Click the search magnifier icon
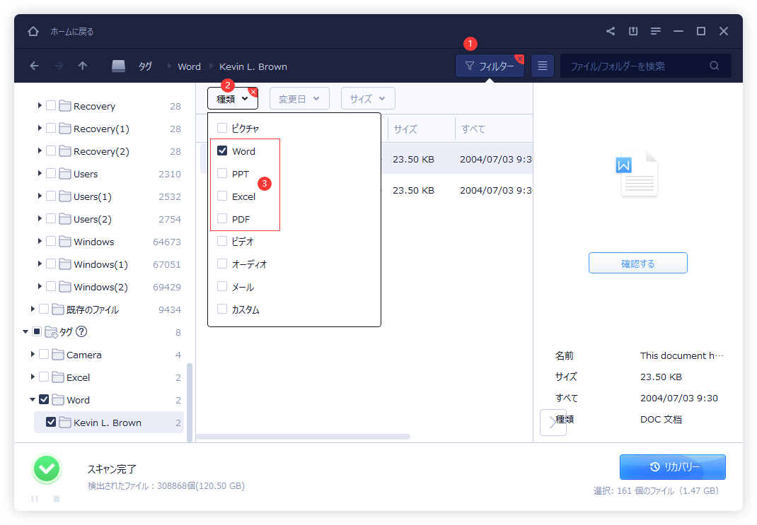This screenshot has height=525, width=757. pyautogui.click(x=715, y=66)
